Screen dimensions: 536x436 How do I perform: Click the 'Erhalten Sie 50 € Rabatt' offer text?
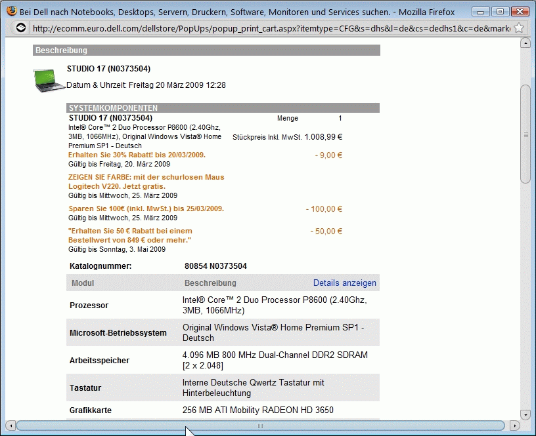click(x=130, y=235)
